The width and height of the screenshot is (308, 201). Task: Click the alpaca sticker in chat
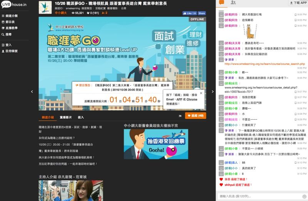pos(249,31)
